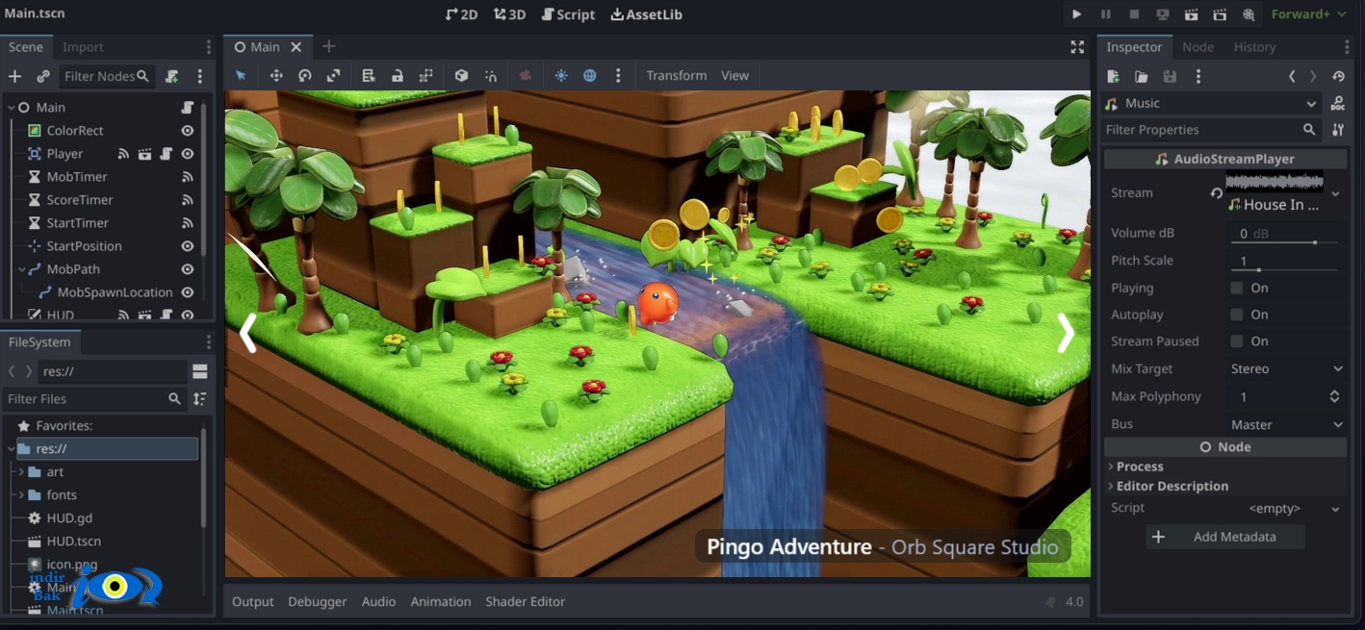This screenshot has width=1365, height=630.
Task: Click the stop running project icon
Action: pyautogui.click(x=1134, y=14)
